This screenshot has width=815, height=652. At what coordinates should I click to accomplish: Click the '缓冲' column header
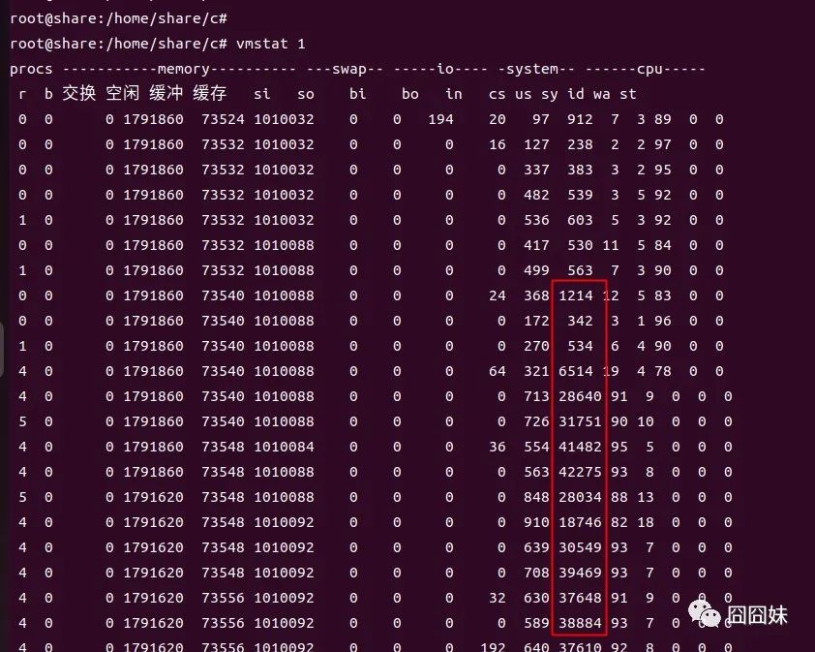pos(166,94)
